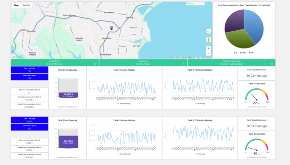Open the Energy Efficiency section
The width and height of the screenshot is (290, 165).
click(55, 63)
